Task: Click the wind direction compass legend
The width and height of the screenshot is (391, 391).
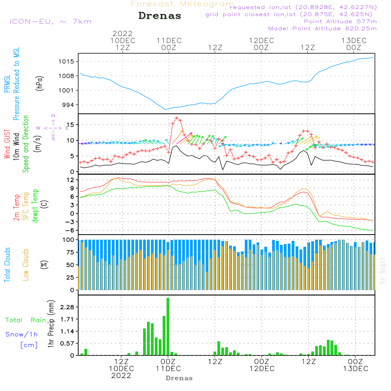Action: 53,128
